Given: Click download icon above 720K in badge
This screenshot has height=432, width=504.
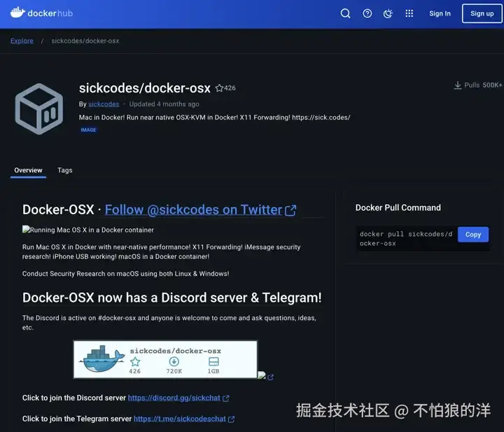Looking at the screenshot, I should tap(174, 361).
